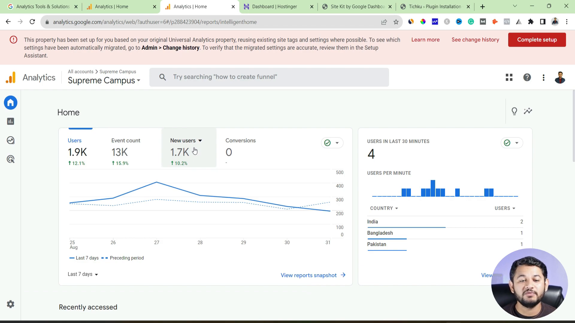Image resolution: width=575 pixels, height=323 pixels.
Task: Click the Analytics home/overview icon
Action: (x=11, y=103)
